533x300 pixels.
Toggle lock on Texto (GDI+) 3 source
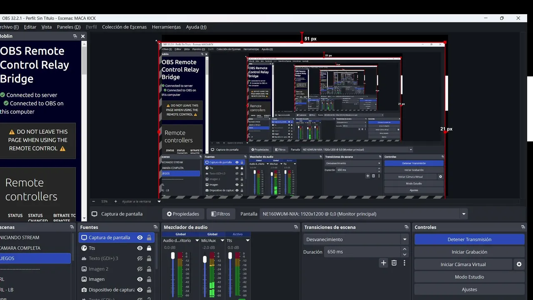(149, 258)
